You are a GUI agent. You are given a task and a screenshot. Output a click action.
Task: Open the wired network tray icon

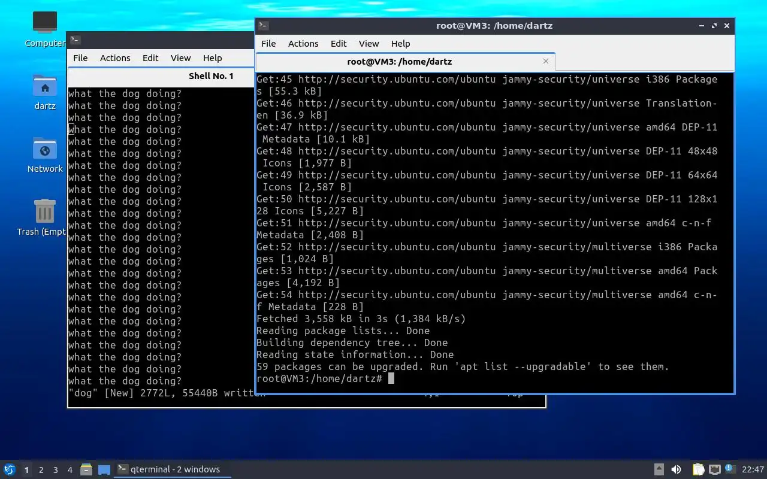[x=714, y=469]
